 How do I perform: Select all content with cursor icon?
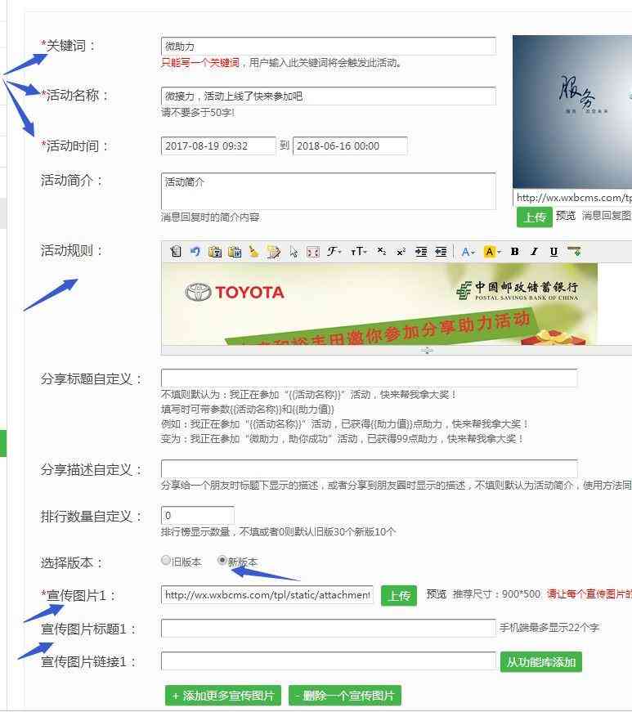pyautogui.click(x=294, y=252)
